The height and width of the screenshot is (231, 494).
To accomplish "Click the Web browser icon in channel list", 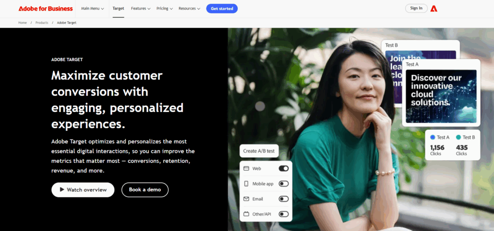I will coord(247,169).
